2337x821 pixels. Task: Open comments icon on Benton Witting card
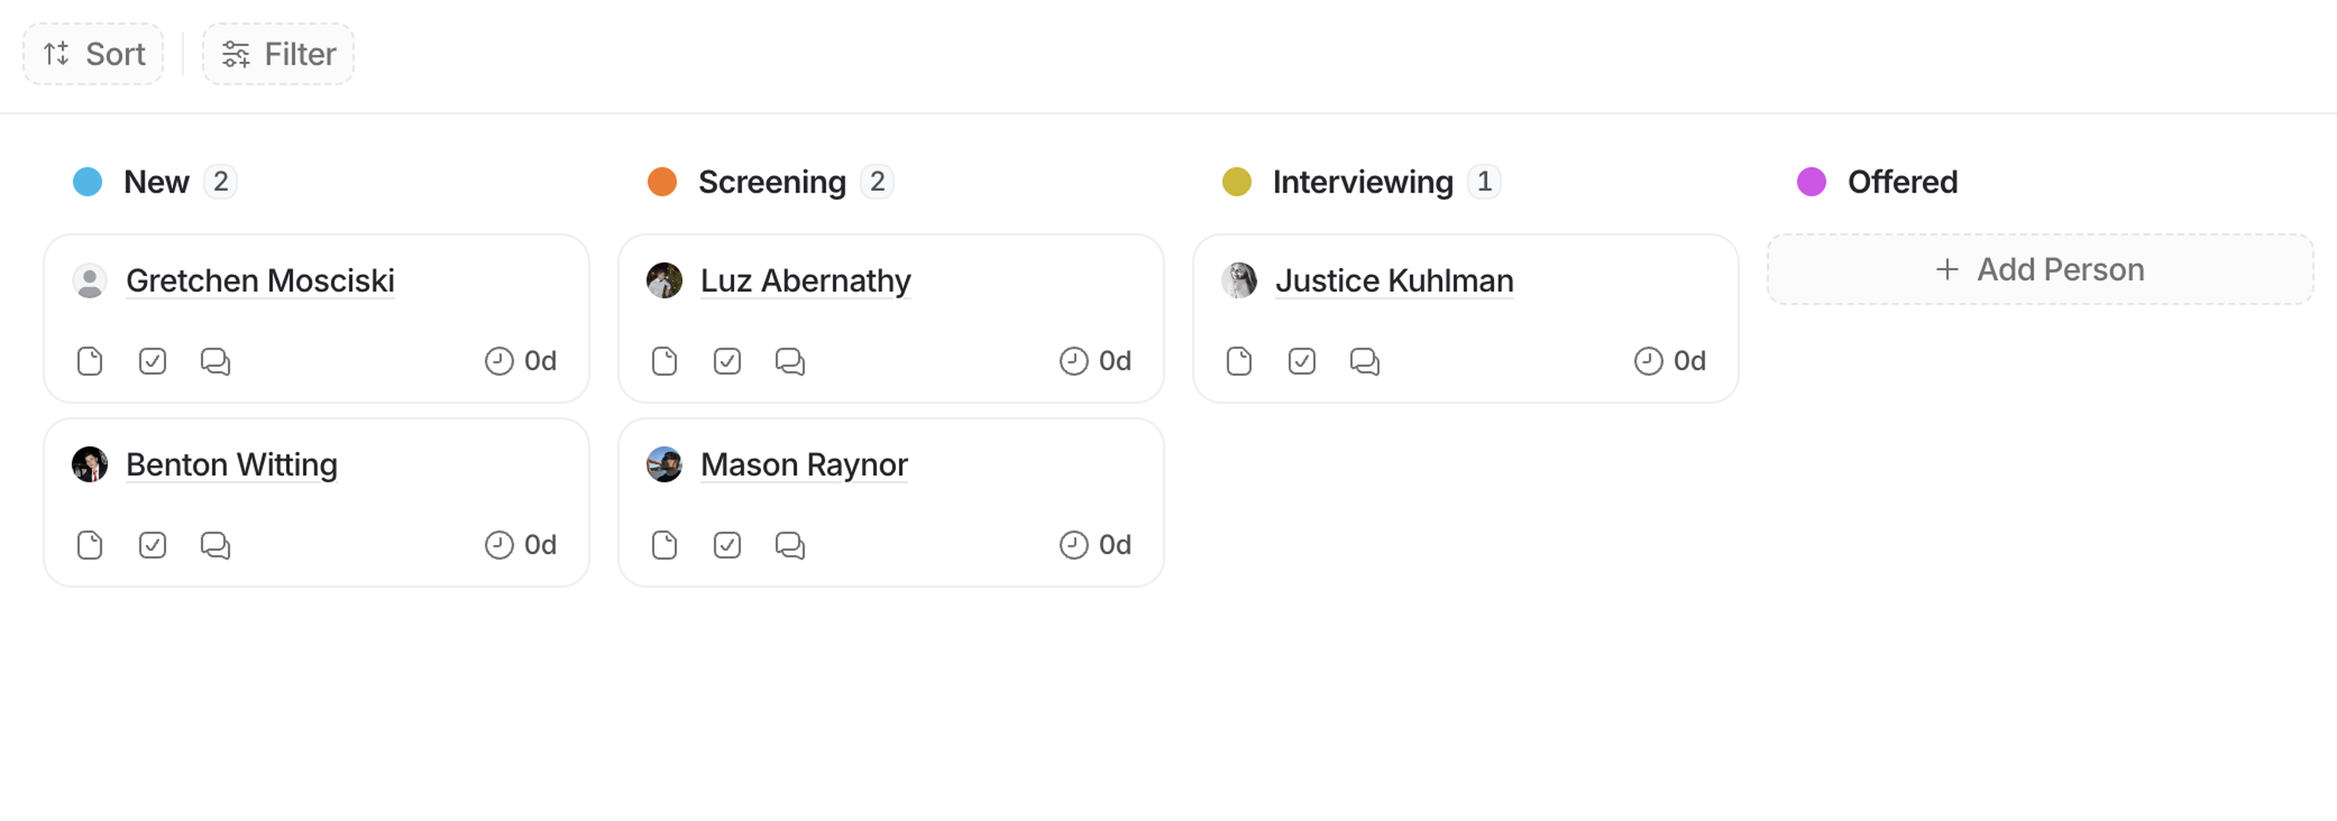[x=215, y=546]
